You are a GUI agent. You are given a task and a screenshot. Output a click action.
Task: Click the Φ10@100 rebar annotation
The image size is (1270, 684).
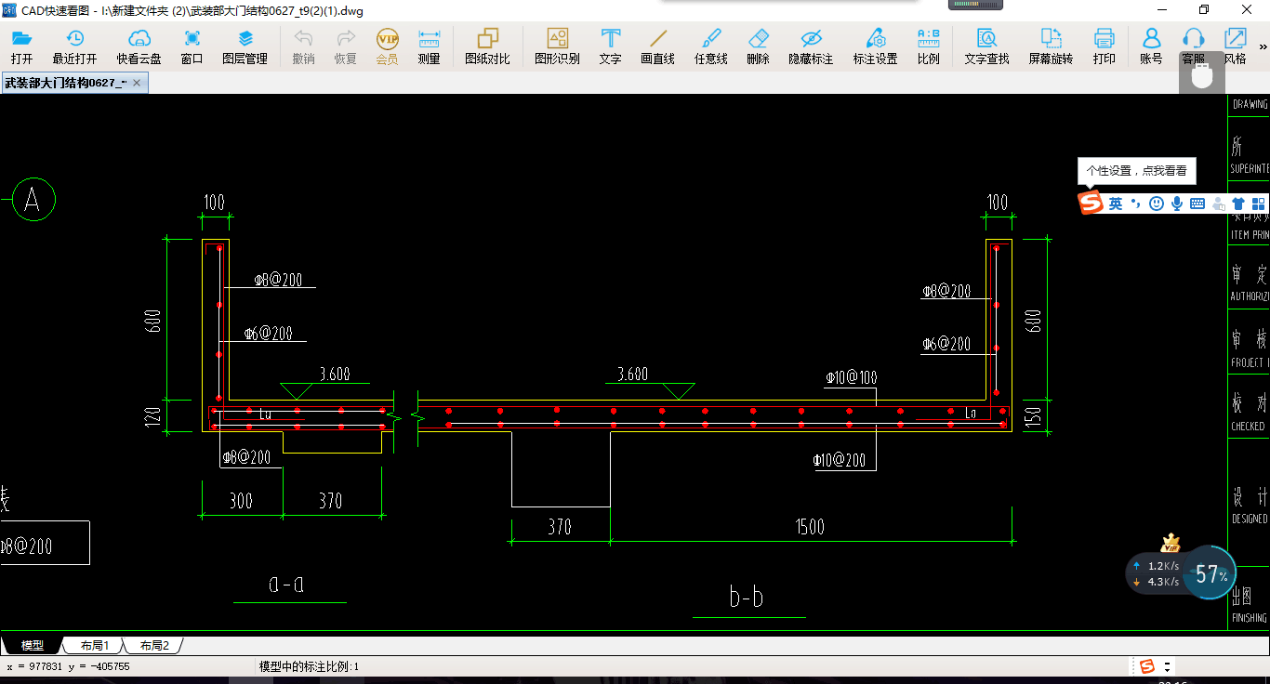(851, 378)
